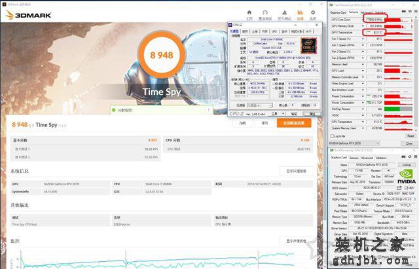Click the 保存 button in 3DMark
The image size is (419, 269).
264,123
